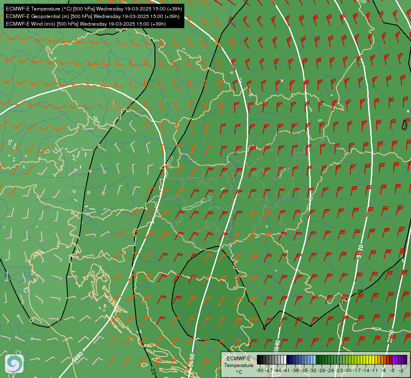This screenshot has width=411, height=378.
Task: Click the 5680 geopotential contour label
Action: coord(78,357)
